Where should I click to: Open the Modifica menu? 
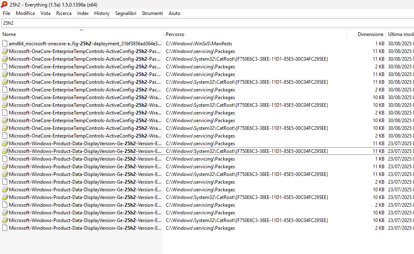(25, 13)
